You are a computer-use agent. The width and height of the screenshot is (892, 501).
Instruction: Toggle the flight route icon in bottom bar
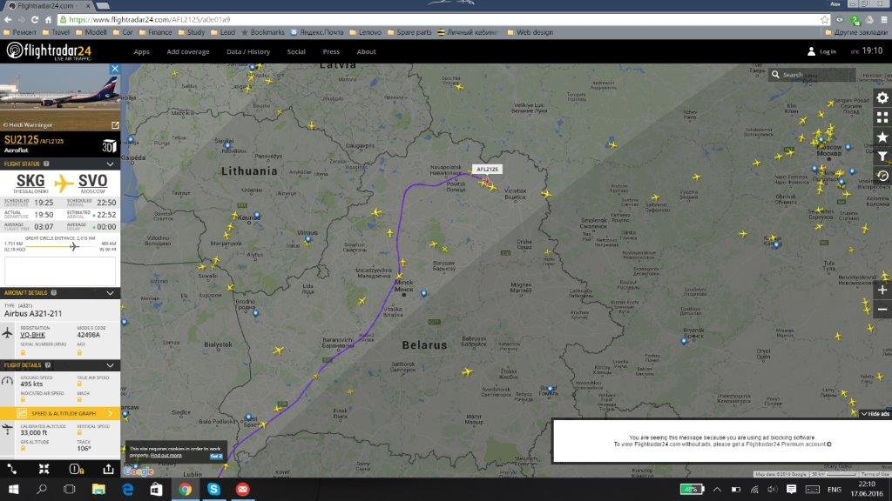[12, 469]
